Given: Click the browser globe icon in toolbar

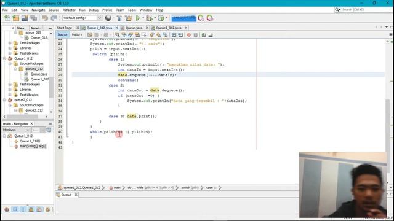Looking at the screenshot, I should coord(108,18).
